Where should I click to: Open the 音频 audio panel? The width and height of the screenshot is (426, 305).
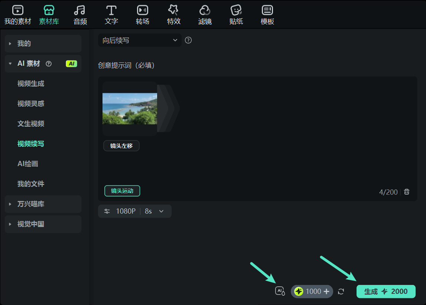[x=80, y=14]
